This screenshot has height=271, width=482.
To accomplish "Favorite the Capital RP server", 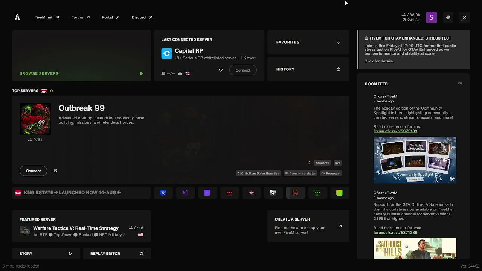I will pyautogui.click(x=221, y=70).
